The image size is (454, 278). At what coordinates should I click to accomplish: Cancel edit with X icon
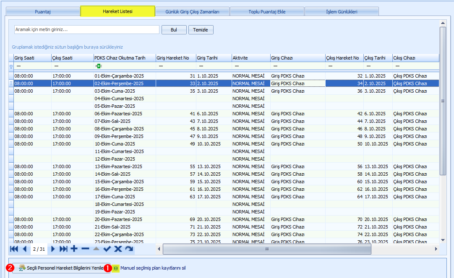pyautogui.click(x=118, y=249)
